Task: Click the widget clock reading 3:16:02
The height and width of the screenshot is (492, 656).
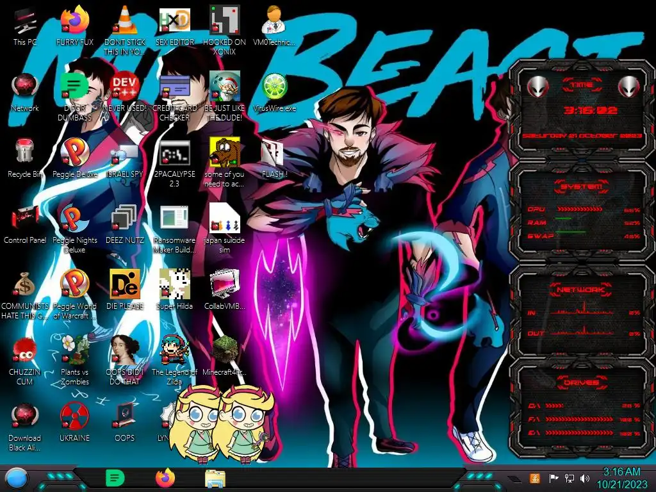Action: pos(590,110)
